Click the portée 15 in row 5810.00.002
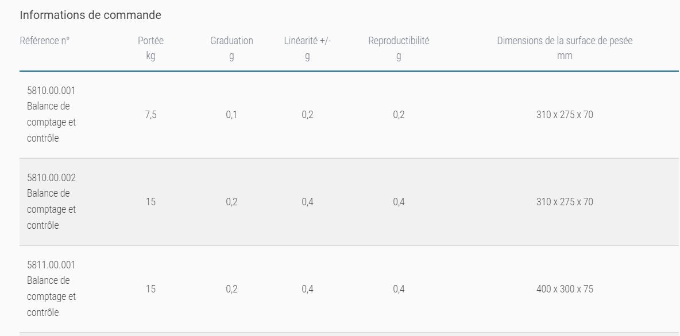Screen dimensions: 680x336 pyautogui.click(x=150, y=202)
